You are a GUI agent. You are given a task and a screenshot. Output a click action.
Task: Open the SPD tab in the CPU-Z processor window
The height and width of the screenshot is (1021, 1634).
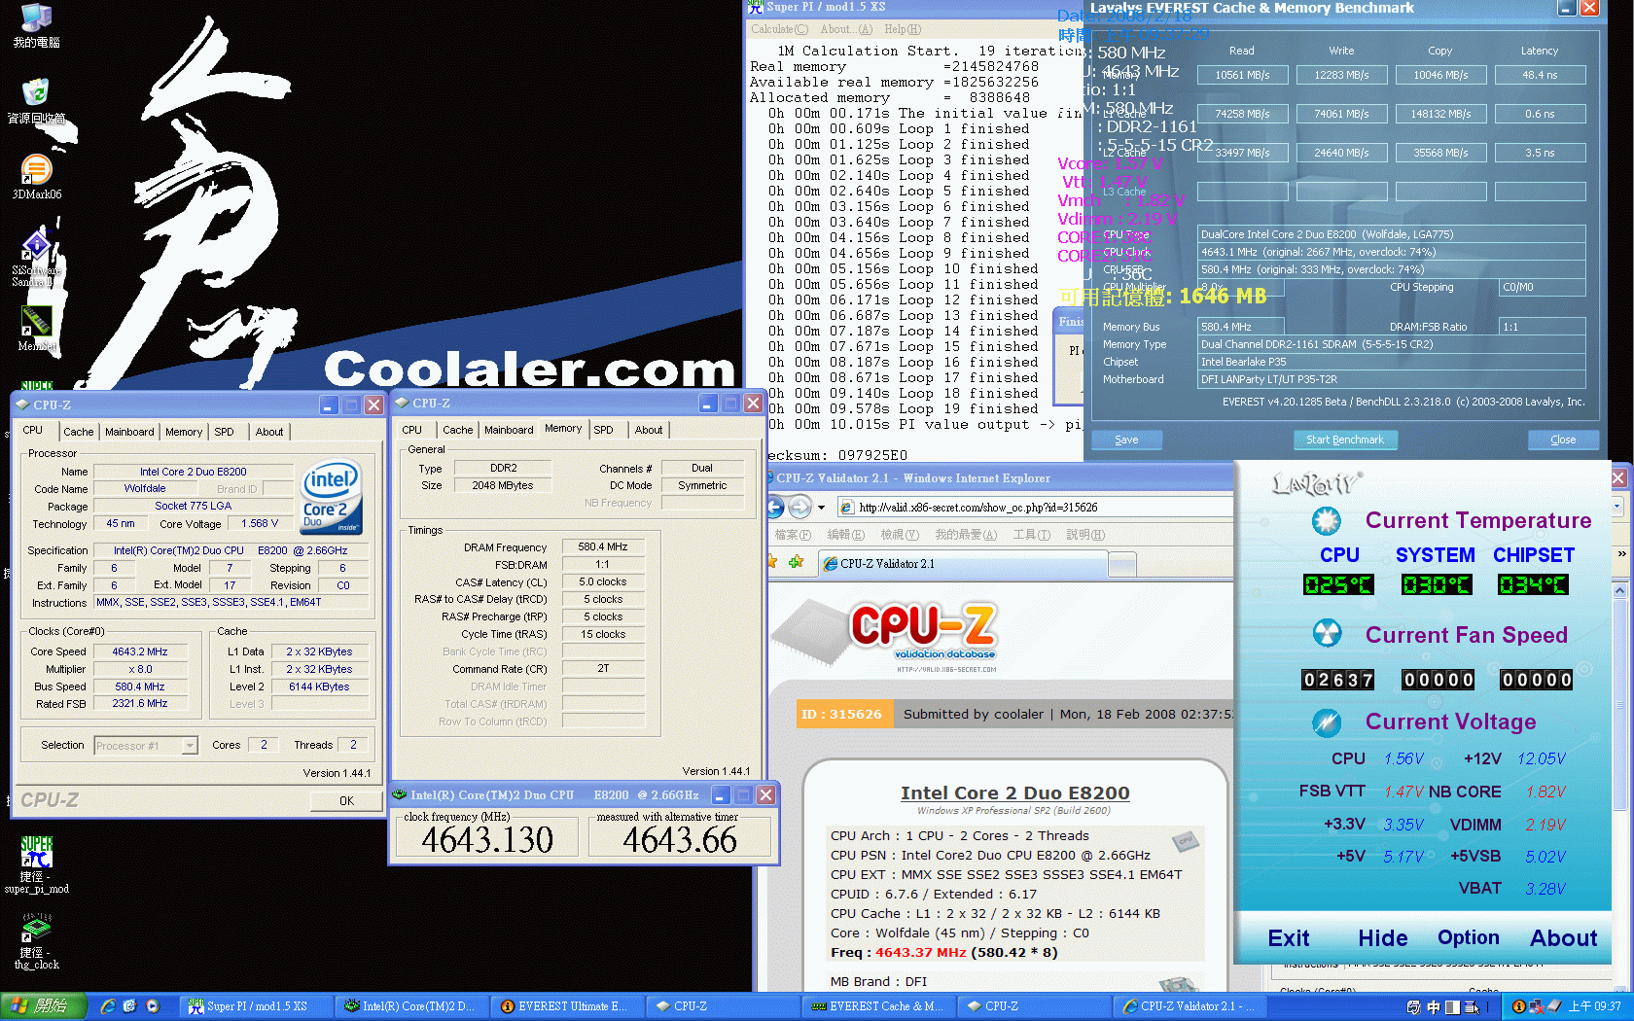(x=224, y=432)
